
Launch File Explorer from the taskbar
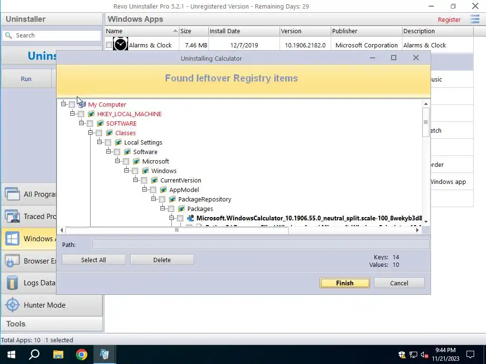point(58,355)
